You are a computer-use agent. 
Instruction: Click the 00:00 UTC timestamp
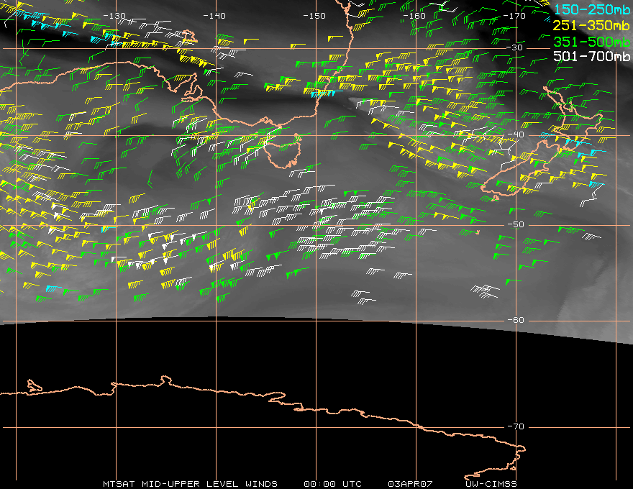[333, 483]
